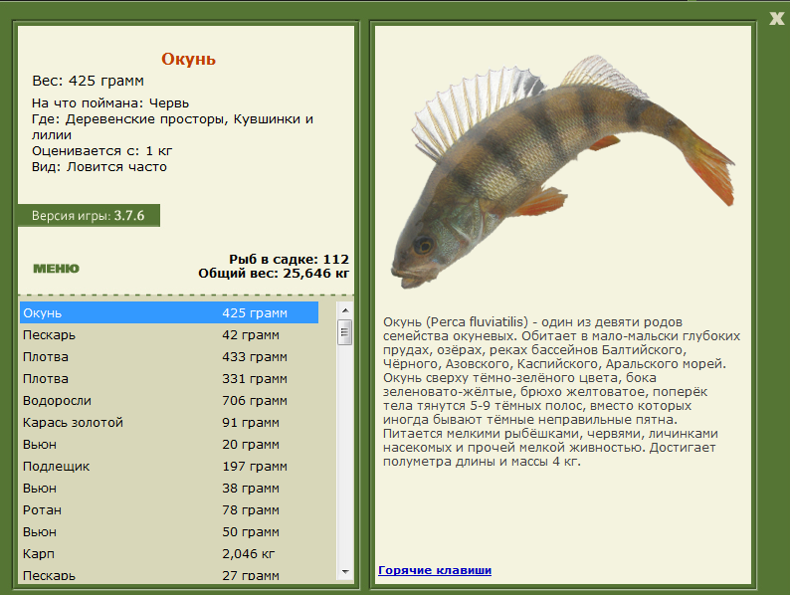Select Водоросли 706 грамм entry
The image size is (790, 595).
click(x=169, y=401)
